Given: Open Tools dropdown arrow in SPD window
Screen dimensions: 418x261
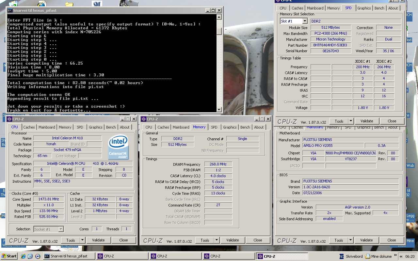Looking at the screenshot, I should 351,121.
